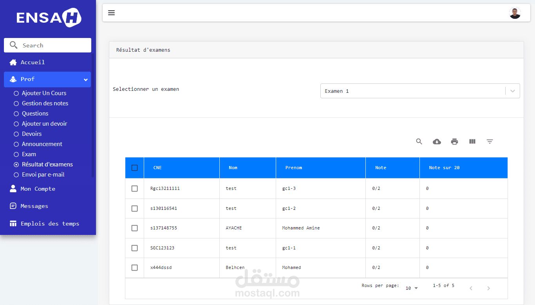The width and height of the screenshot is (535, 305).
Task: Select Résultat d'examens in sidebar
Action: pyautogui.click(x=47, y=164)
